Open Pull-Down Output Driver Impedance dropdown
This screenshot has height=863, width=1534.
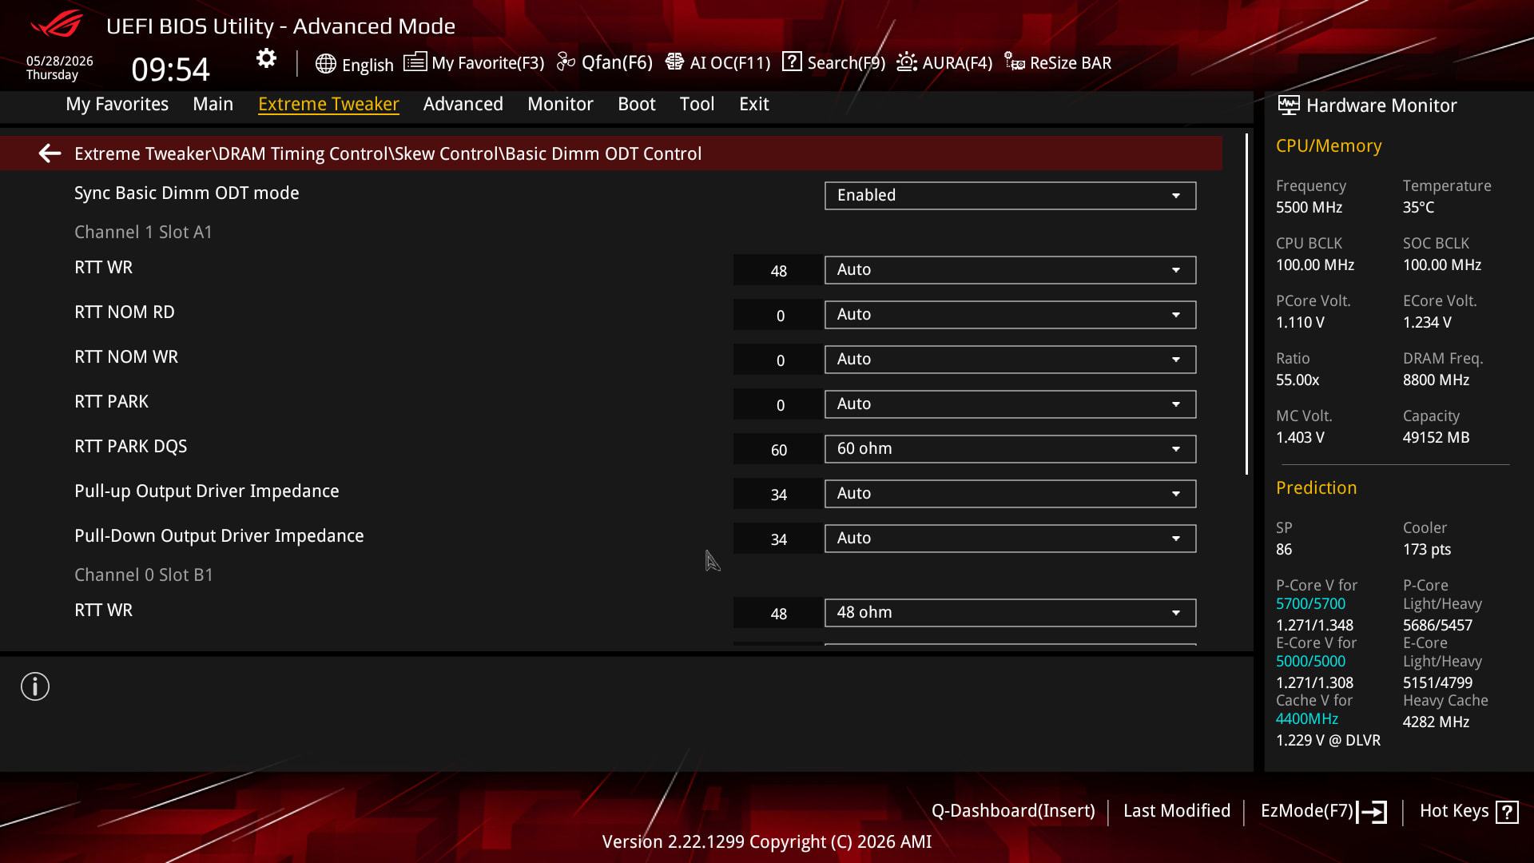click(1010, 539)
